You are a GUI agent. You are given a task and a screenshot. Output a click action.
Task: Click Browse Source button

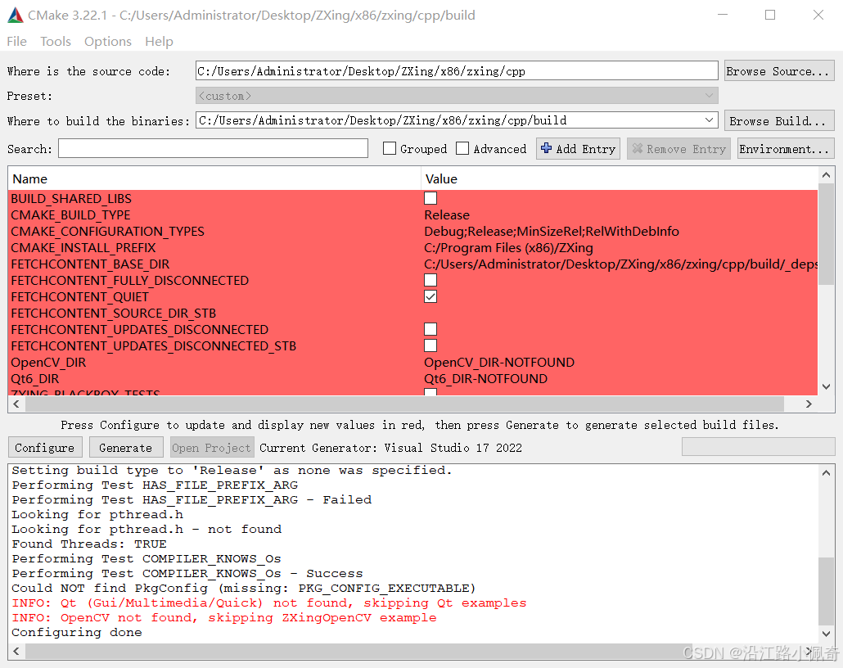click(x=778, y=70)
